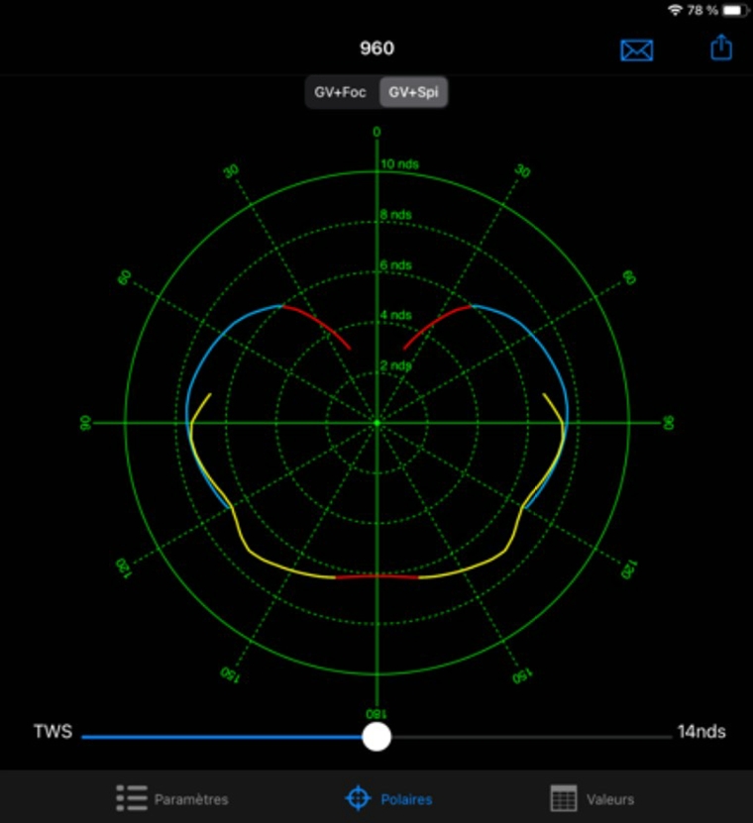Tap the 960 title at top
Screen dimensions: 753x823
coord(376,49)
